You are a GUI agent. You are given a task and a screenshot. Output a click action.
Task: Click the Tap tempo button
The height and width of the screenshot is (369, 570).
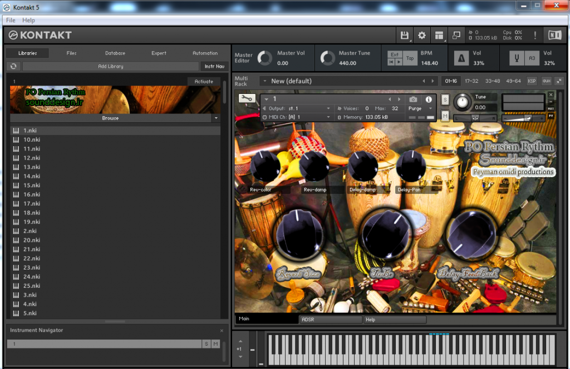click(410, 58)
